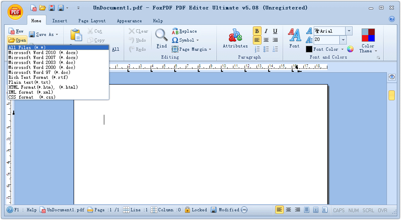Apply bulleted list formatting
The height and width of the screenshot is (220, 401).
[x=266, y=49]
